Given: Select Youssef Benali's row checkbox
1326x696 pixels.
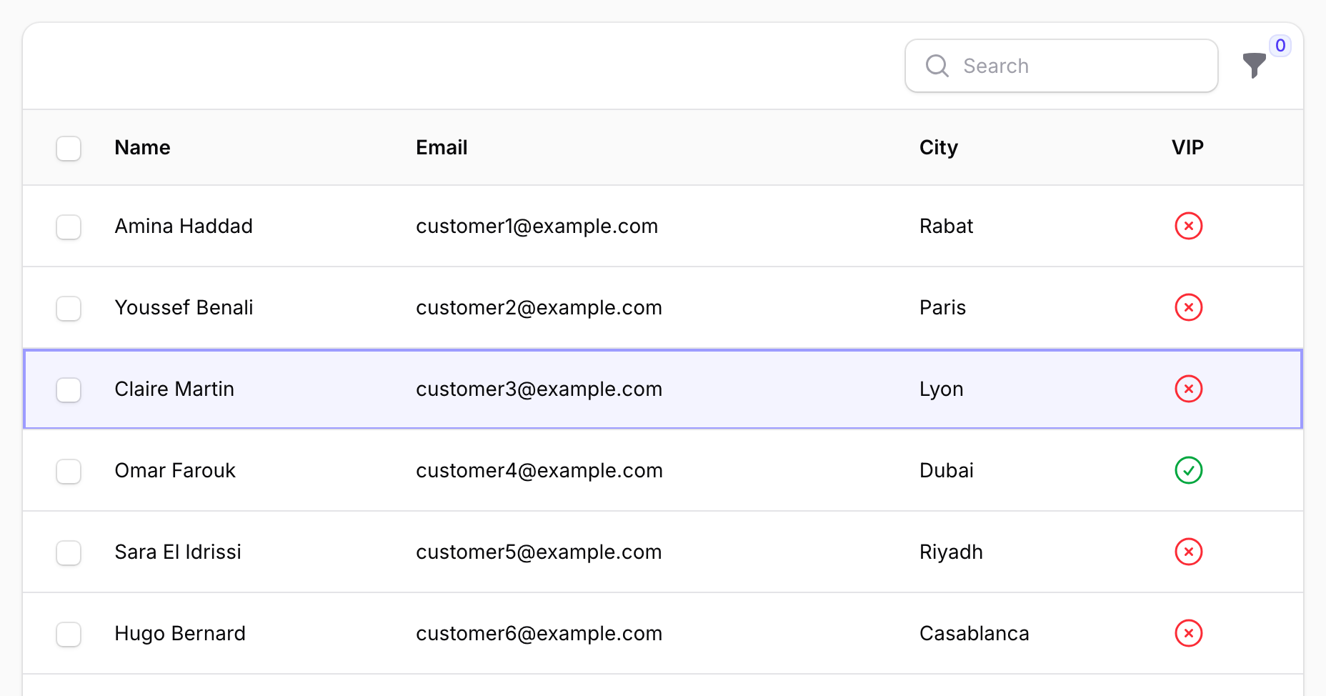Looking at the screenshot, I should click(69, 309).
